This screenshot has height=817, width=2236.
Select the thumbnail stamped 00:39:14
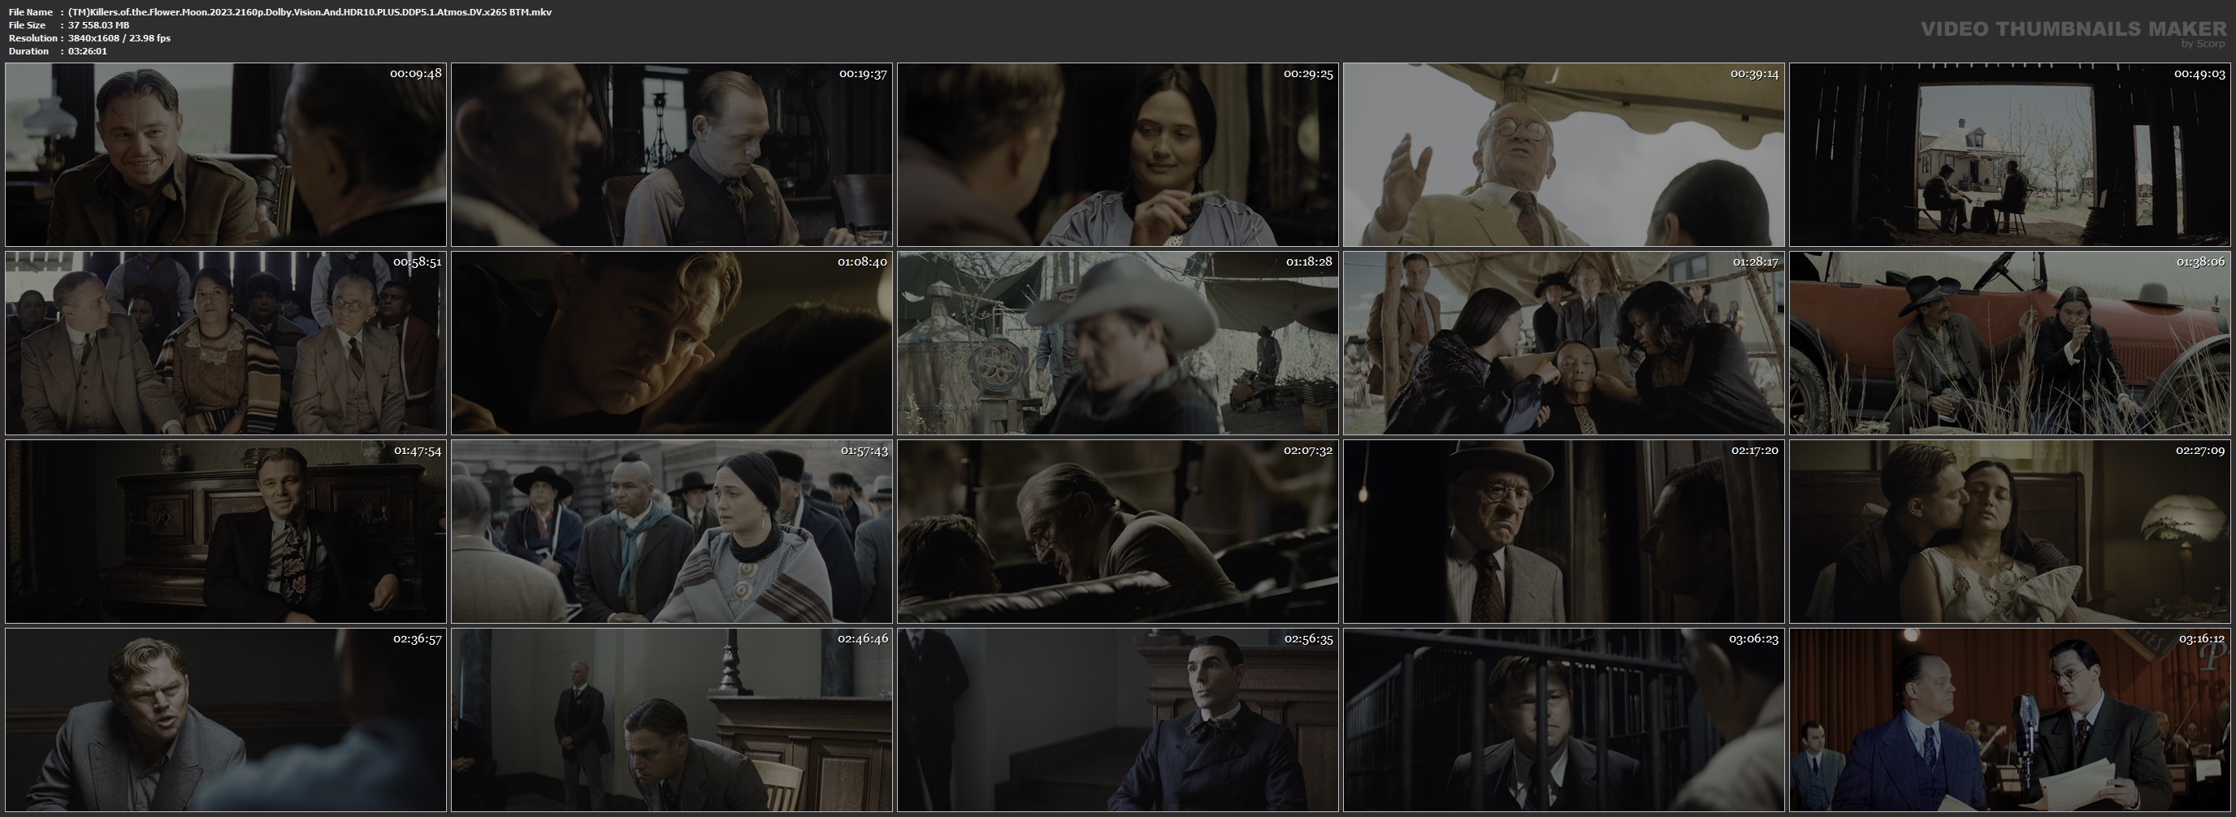click(x=1564, y=154)
